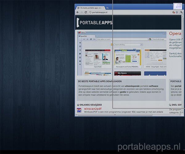Click the WinScan2PDF program icon
Image resolution: width=185 pixels, height=154 pixels.
(x=79, y=110)
